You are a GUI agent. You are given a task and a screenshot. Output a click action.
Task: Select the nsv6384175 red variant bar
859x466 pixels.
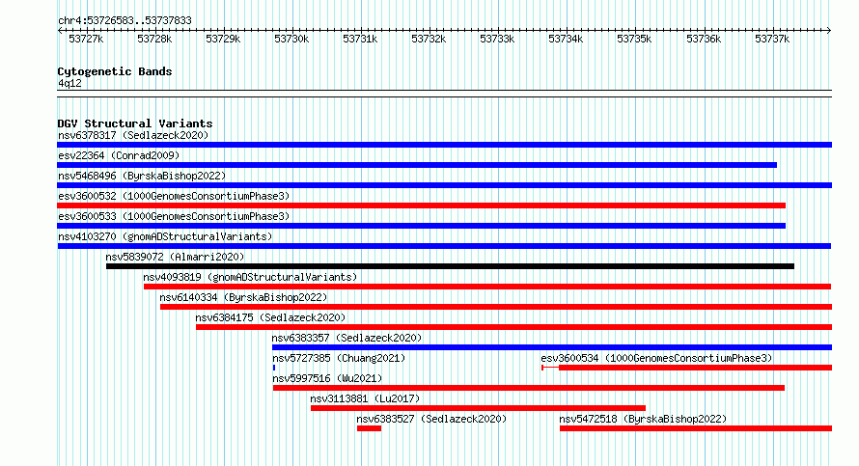pos(513,327)
